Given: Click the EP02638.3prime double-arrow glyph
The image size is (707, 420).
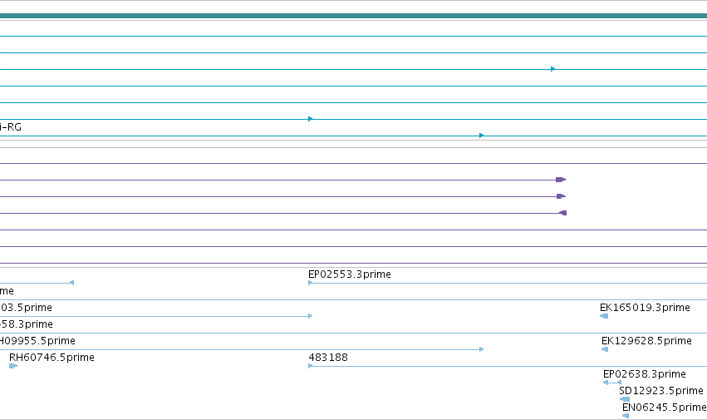Looking at the screenshot, I should tap(611, 383).
